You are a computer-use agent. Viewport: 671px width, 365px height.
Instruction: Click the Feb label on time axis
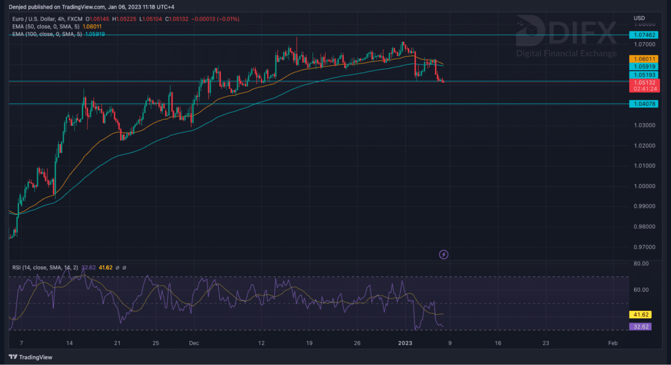coord(613,343)
